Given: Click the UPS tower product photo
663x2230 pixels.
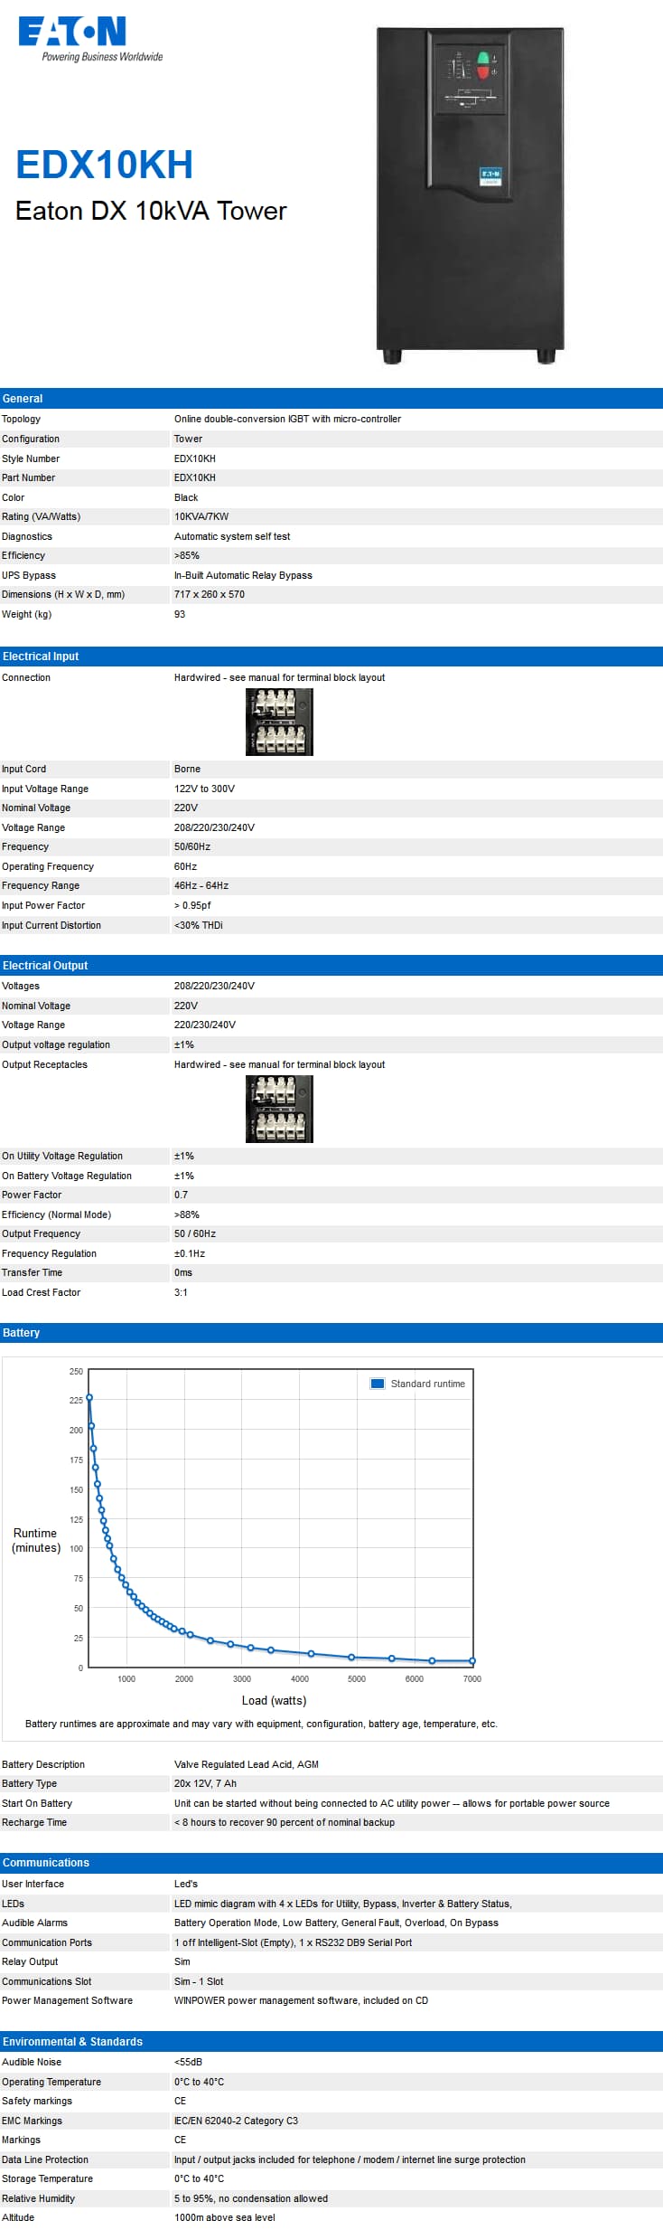Looking at the screenshot, I should point(470,195).
